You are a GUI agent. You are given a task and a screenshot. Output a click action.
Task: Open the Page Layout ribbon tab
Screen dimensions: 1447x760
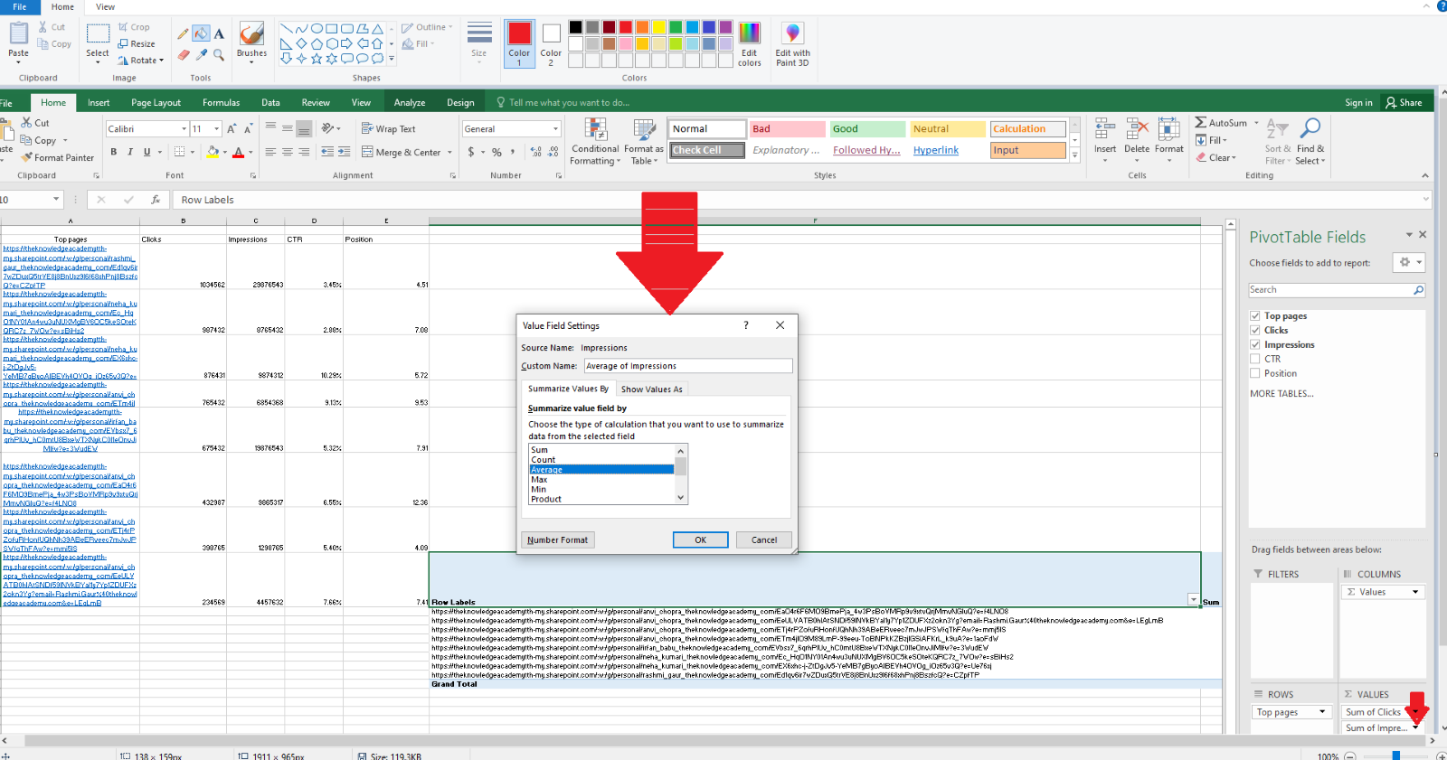tap(156, 103)
